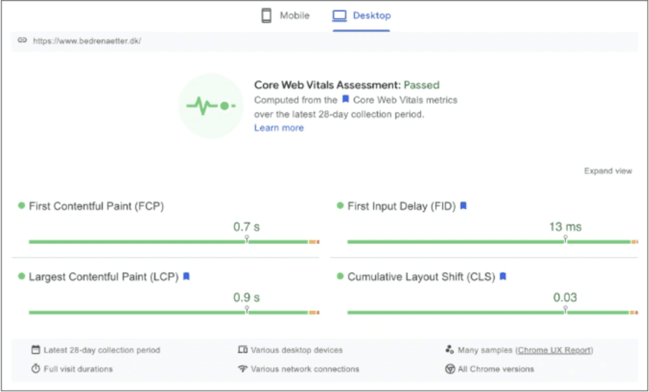The image size is (649, 392).
Task: Click the 13 ms marker on FID bar
Action: pyautogui.click(x=565, y=238)
